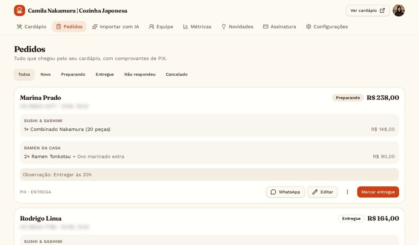Click the orange restaurant logo icon
Screen dimensions: 419x245
pos(20,10)
